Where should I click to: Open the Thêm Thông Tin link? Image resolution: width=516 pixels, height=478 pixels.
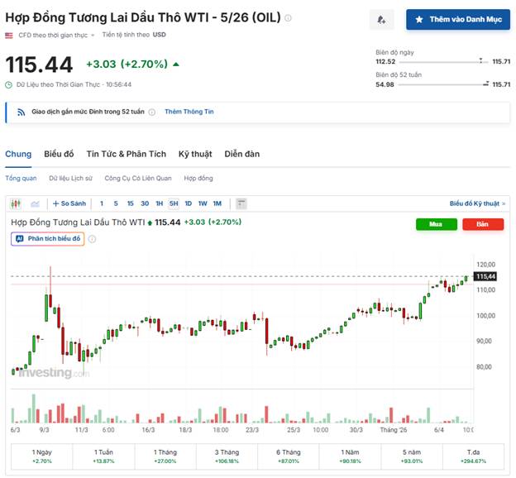(x=189, y=112)
